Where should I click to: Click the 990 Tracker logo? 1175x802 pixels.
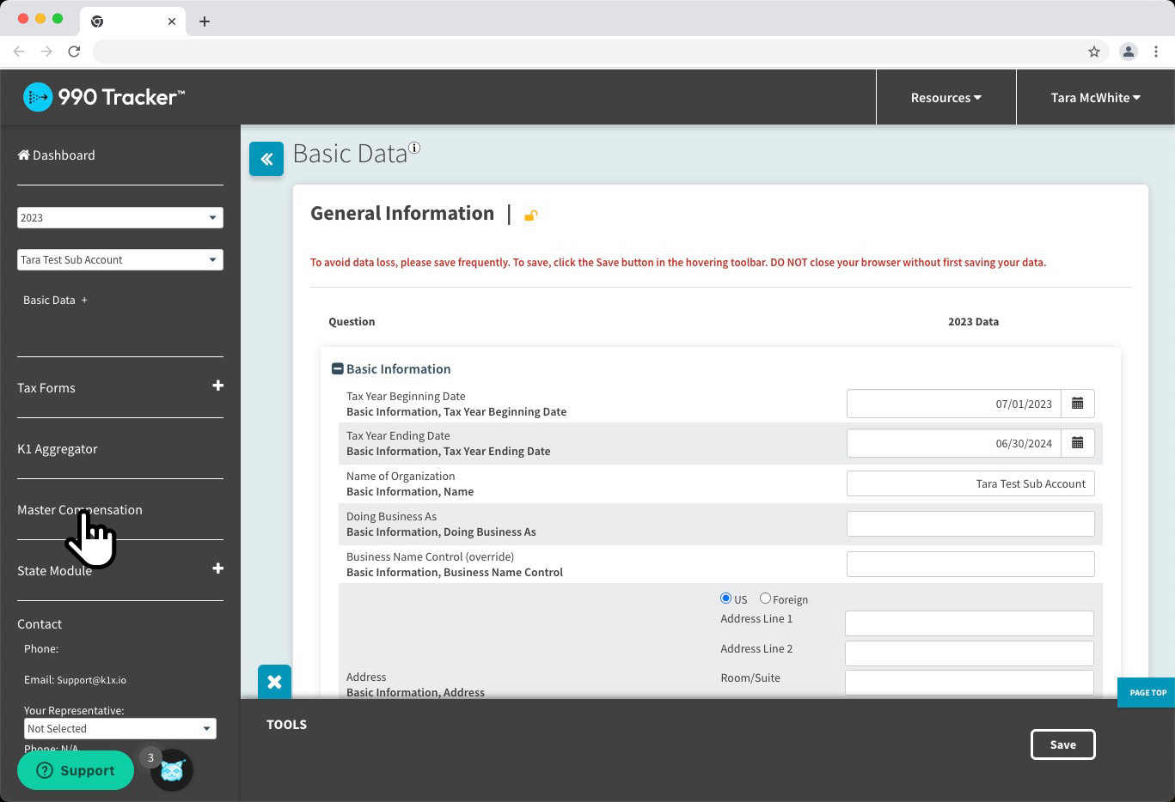104,97
